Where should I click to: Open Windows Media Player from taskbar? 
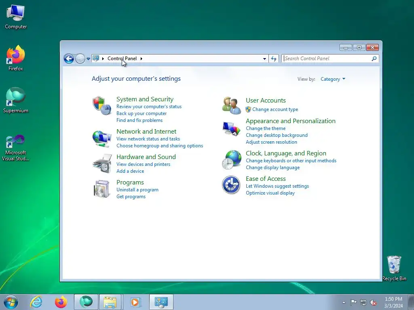point(135,302)
